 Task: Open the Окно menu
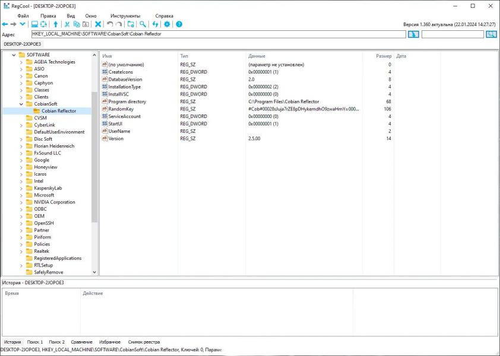click(91, 16)
